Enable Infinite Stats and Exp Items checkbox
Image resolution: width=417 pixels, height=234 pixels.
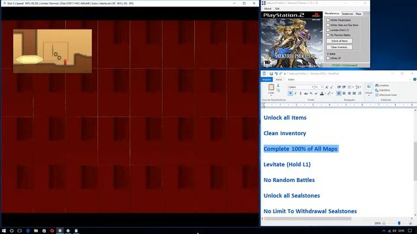(x=328, y=25)
